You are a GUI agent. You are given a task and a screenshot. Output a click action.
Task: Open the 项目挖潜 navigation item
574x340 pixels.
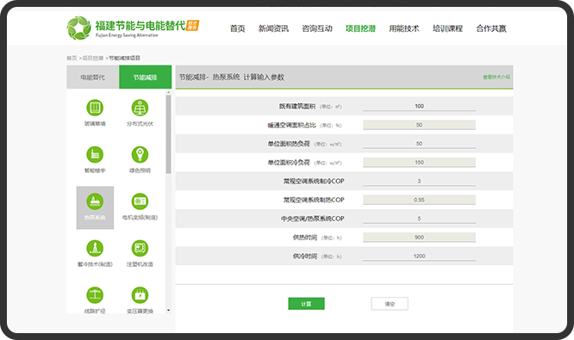click(360, 28)
